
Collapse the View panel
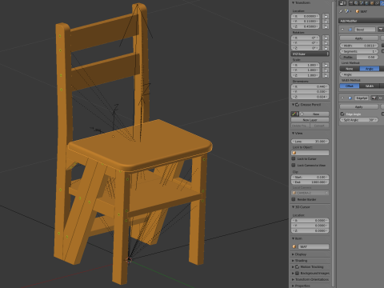pos(293,134)
